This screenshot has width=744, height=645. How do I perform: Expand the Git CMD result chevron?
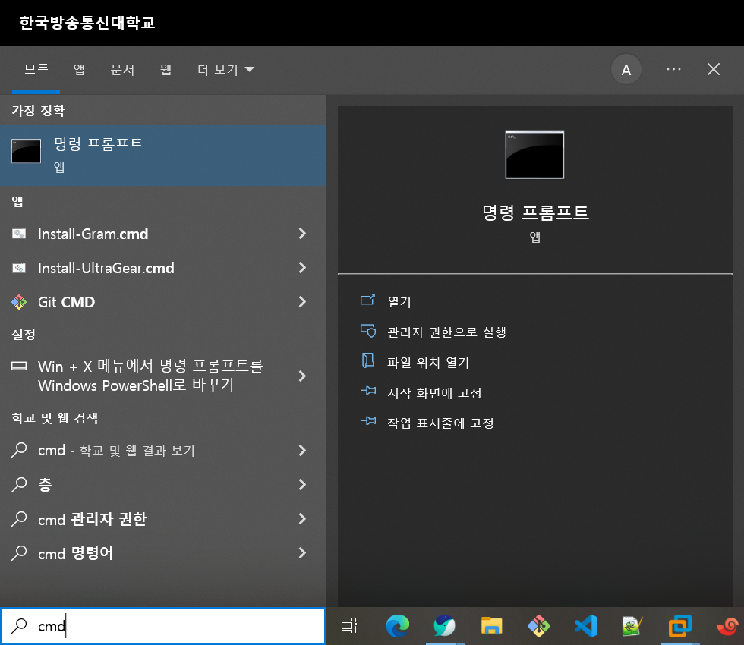coord(302,302)
